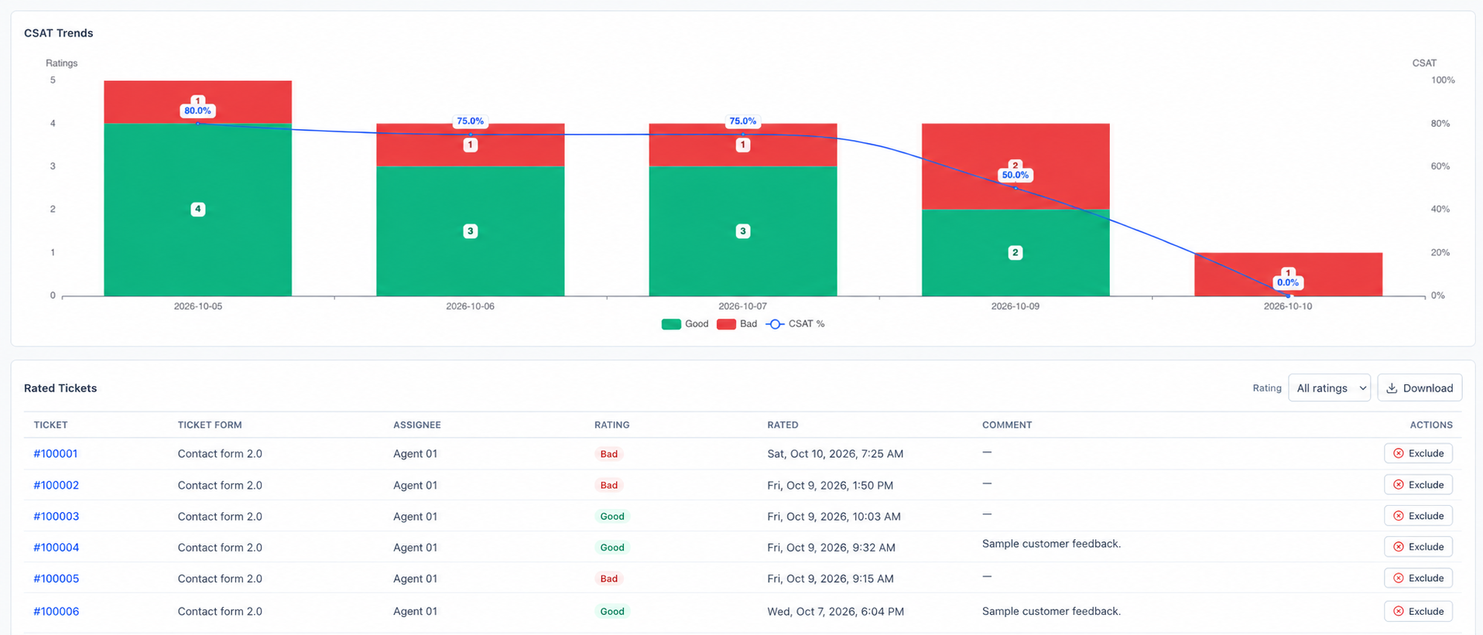Screen dimensions: 1483x635
Task: Toggle the Good series in chart legend
Action: [685, 324]
